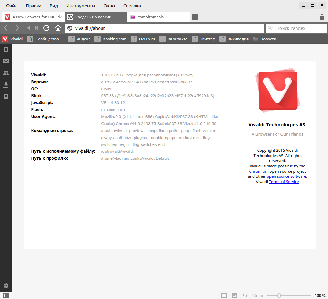Click the Rewind navigation button
The width and height of the screenshot is (328, 299).
(x=28, y=28)
